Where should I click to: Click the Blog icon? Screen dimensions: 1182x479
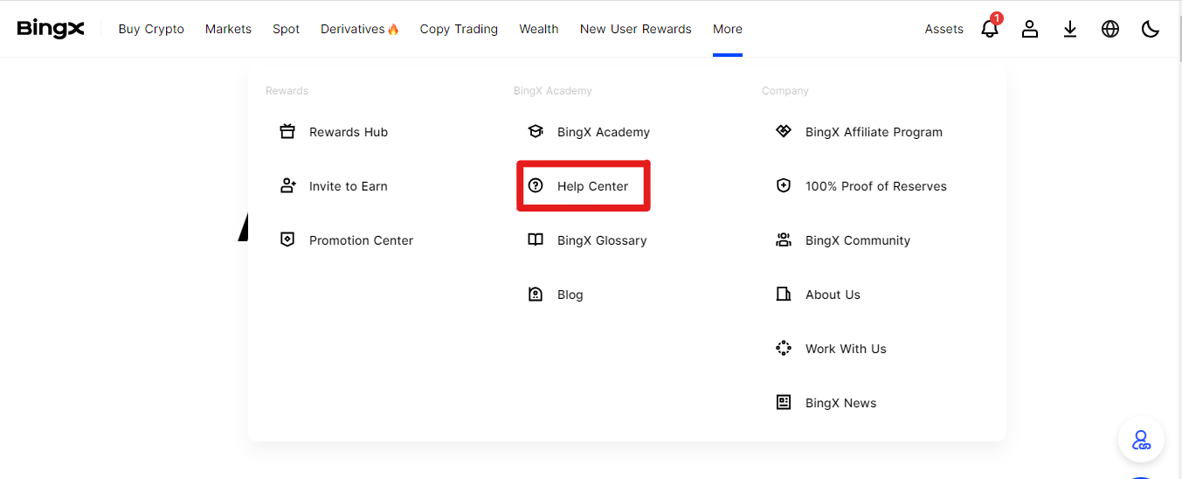536,295
